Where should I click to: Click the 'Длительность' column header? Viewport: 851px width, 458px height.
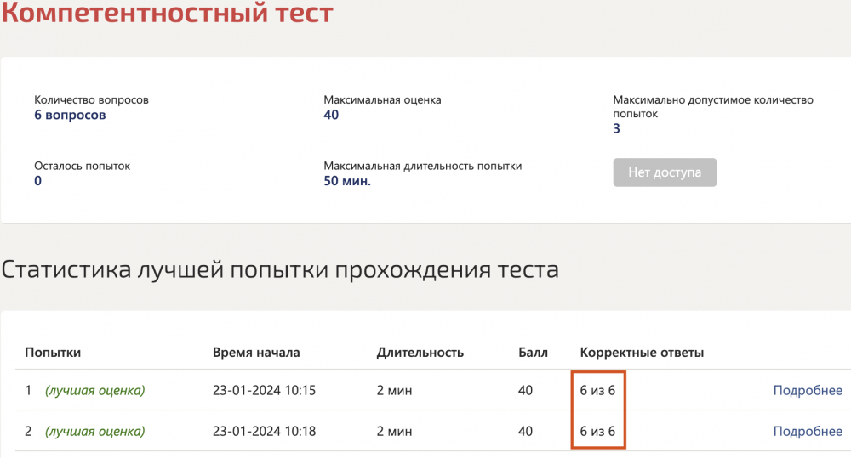pos(420,352)
